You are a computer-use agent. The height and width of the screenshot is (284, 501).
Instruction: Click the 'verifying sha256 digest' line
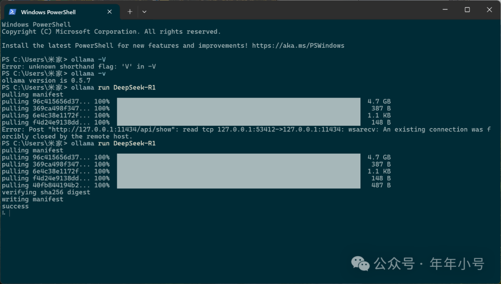pos(46,192)
